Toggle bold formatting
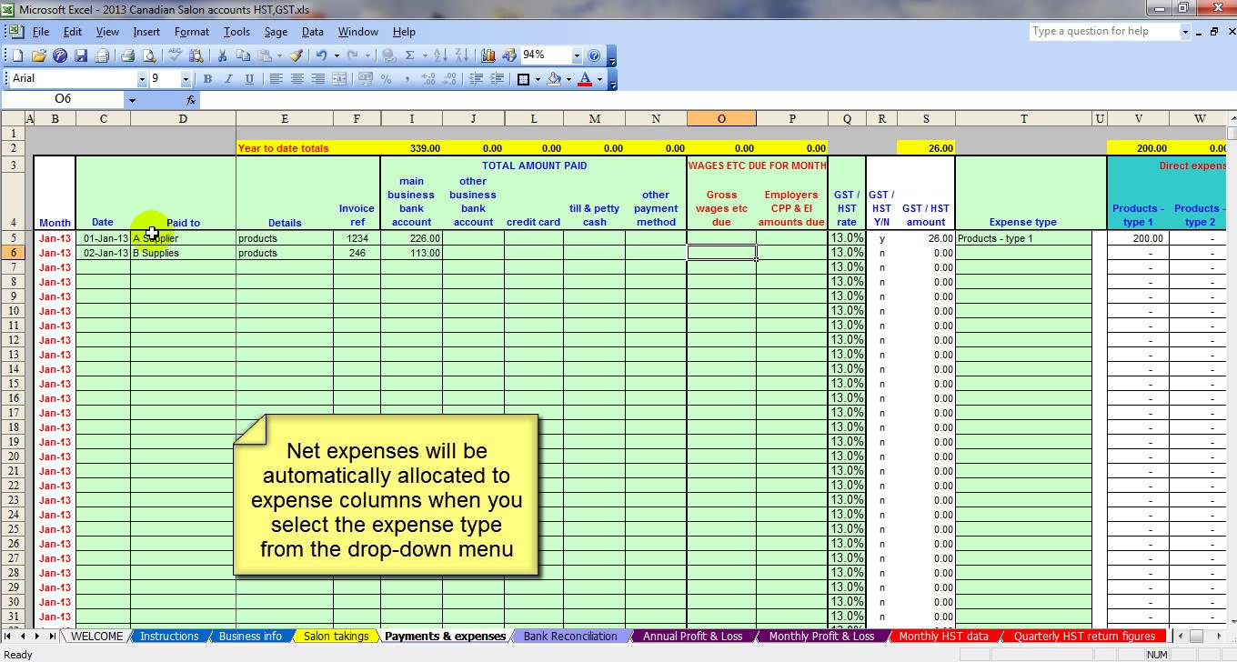Image resolution: width=1237 pixels, height=662 pixels. pos(206,78)
